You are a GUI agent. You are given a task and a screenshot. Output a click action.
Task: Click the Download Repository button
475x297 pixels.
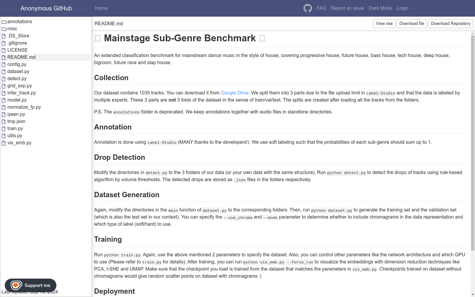[x=451, y=23]
